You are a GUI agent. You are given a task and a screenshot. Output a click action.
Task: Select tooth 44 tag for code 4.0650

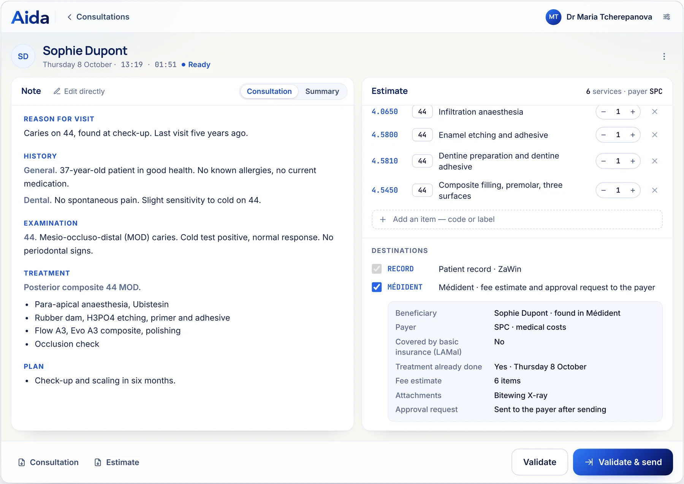tap(422, 112)
